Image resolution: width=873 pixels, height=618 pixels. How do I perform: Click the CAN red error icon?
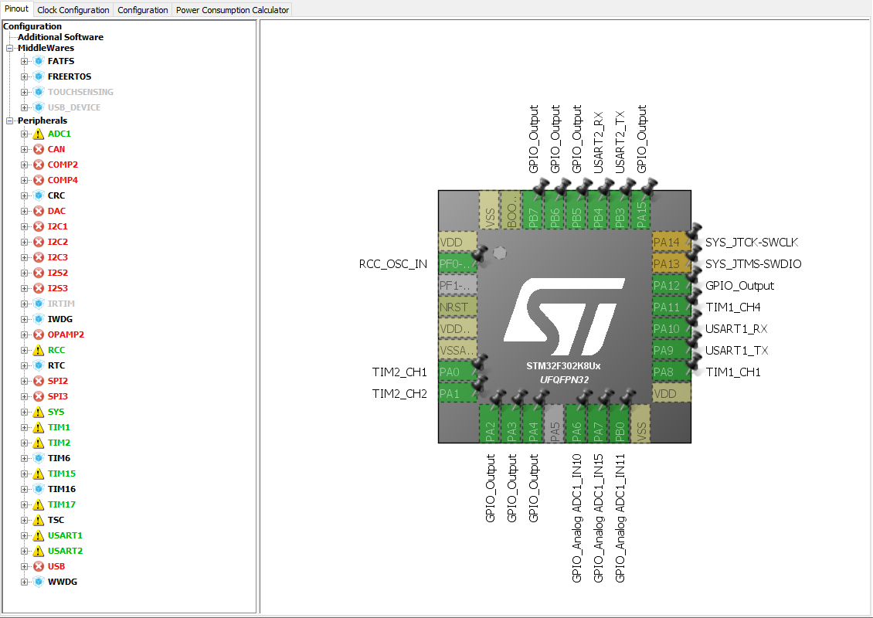(39, 149)
